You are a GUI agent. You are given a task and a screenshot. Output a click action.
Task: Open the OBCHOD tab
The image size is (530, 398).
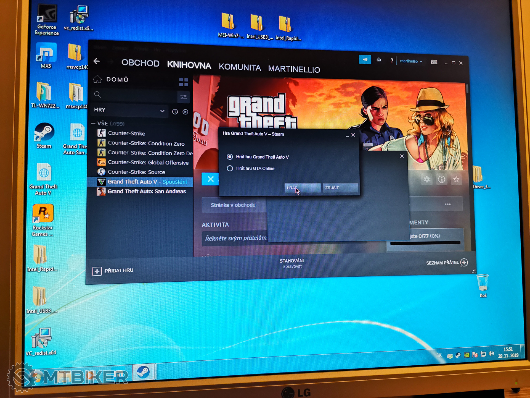(140, 63)
